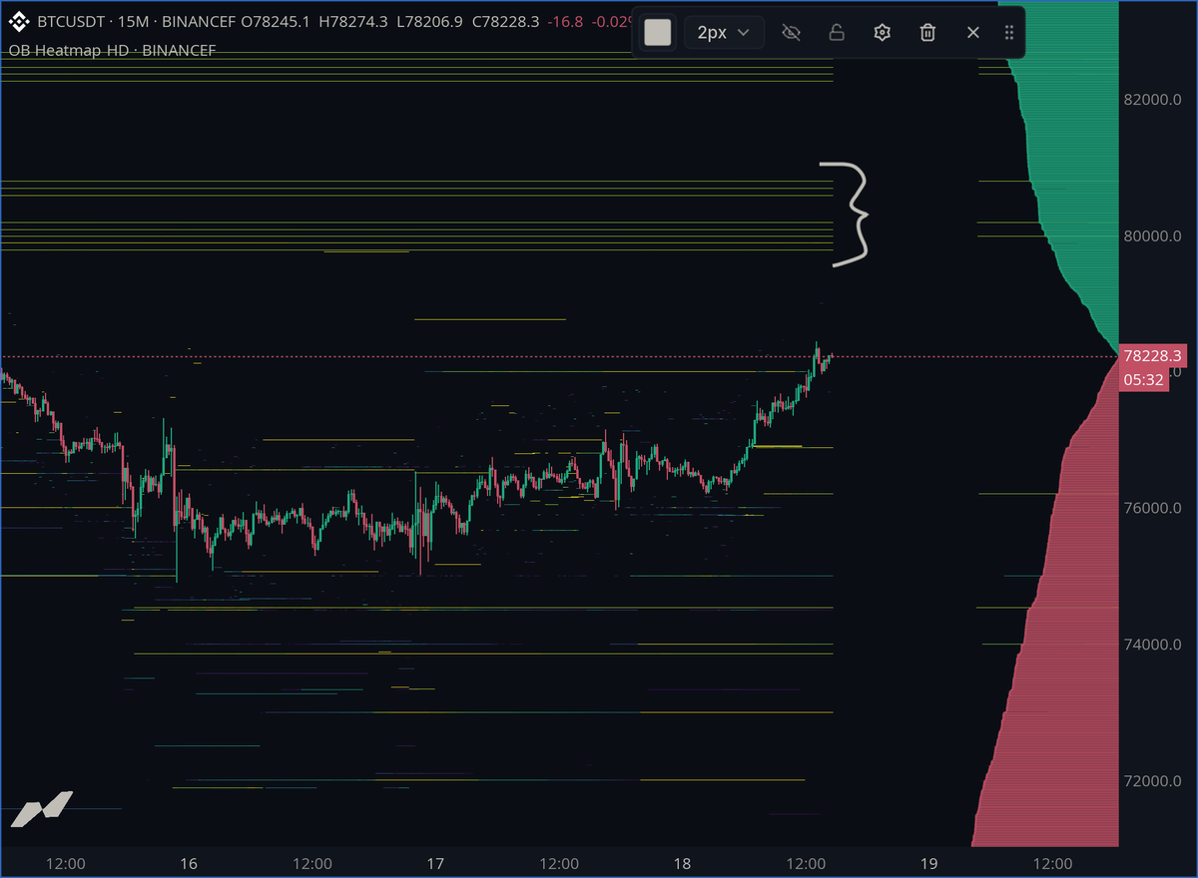
Task: Click the 78228.3 current price label
Action: click(1152, 356)
